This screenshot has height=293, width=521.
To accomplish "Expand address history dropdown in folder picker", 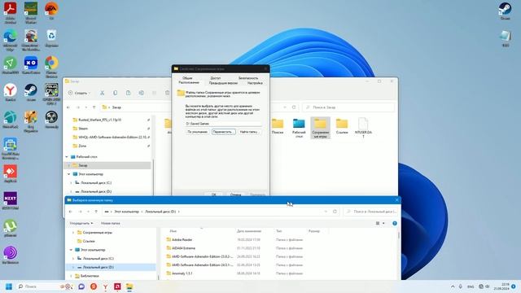I will tap(326, 212).
